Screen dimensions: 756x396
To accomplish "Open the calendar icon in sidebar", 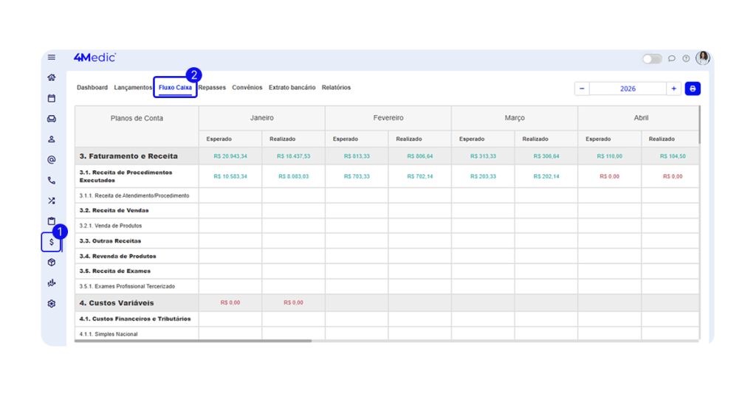I will [51, 98].
